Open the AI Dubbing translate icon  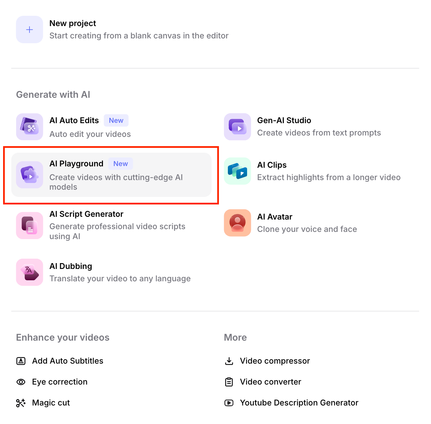(x=30, y=272)
